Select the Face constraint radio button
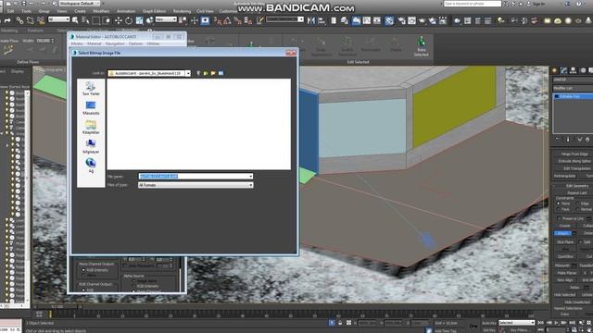The width and height of the screenshot is (593, 333). [x=559, y=209]
